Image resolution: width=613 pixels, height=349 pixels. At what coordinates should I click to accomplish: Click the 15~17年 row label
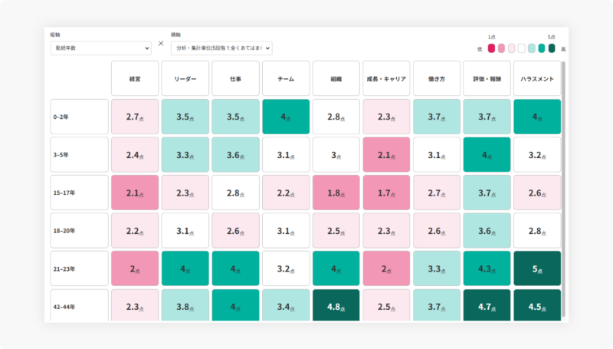pyautogui.click(x=80, y=193)
